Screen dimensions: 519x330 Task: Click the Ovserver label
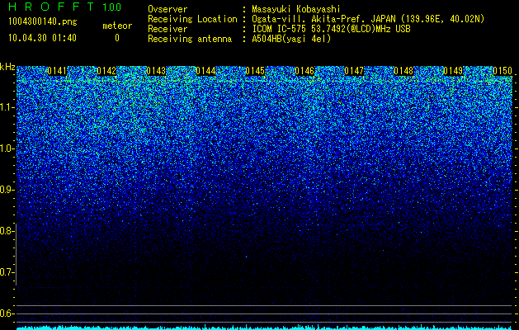(167, 9)
